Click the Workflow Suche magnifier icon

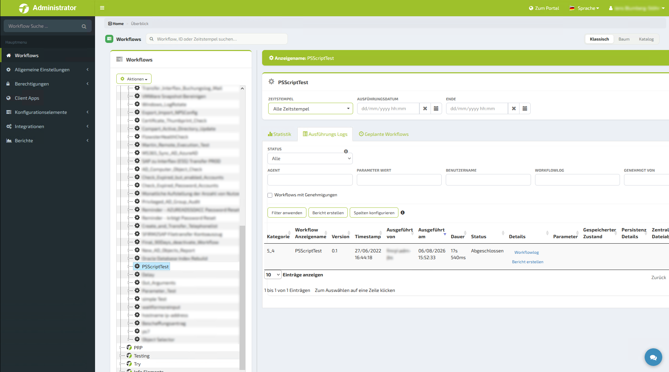pos(84,26)
